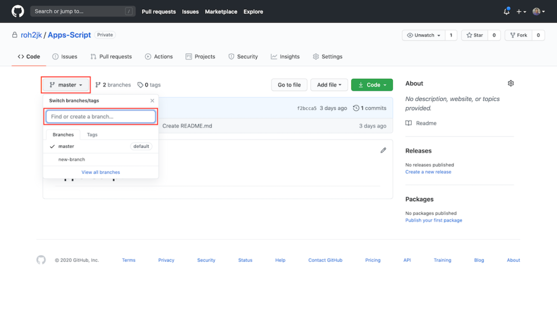Click the Find or create a branch field
This screenshot has height=309, width=557.
[x=101, y=116]
